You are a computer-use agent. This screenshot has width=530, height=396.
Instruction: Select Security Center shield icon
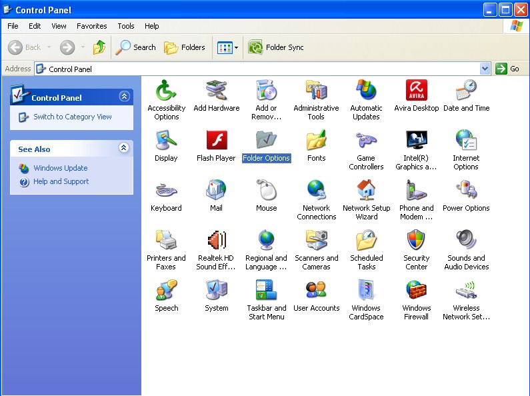coord(417,240)
